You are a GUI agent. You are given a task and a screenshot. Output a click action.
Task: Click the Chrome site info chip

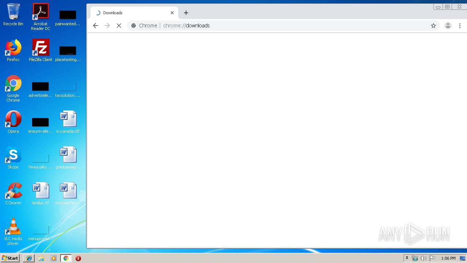tap(144, 26)
